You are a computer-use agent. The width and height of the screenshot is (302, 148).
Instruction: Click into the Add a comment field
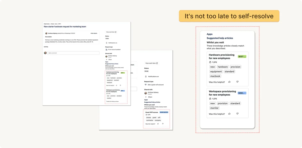[73, 53]
